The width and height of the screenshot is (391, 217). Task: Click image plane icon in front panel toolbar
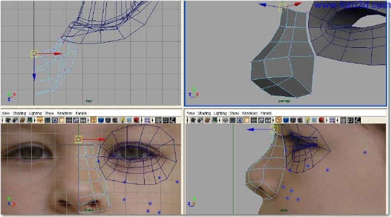point(30,120)
